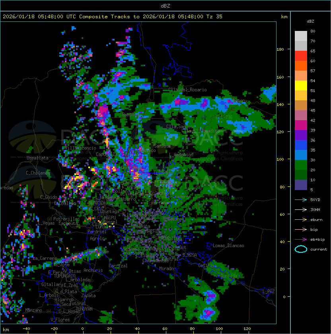This screenshot has width=331, height=334.
Task: Click the TUNUYAN map label
Action: [84, 309]
